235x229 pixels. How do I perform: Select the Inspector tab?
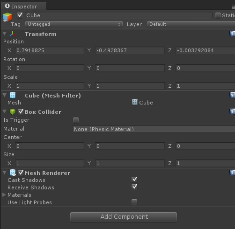(24, 7)
